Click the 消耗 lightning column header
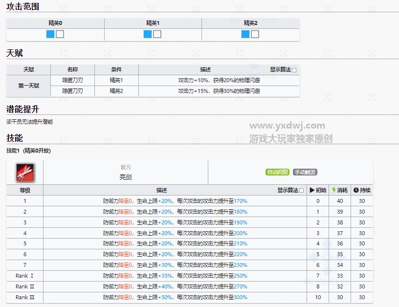Image resolution: width=399 pixels, height=307 pixels. (x=340, y=190)
